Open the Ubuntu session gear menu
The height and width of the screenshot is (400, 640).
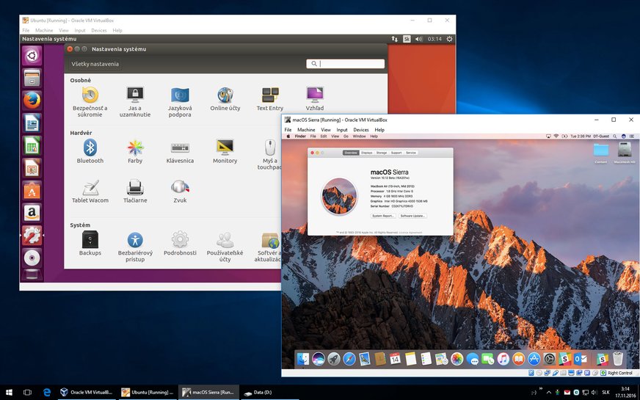pos(450,39)
